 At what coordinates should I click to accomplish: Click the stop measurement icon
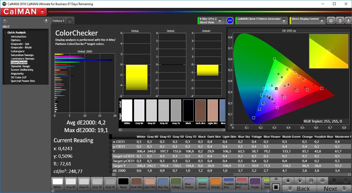pos(288,181)
